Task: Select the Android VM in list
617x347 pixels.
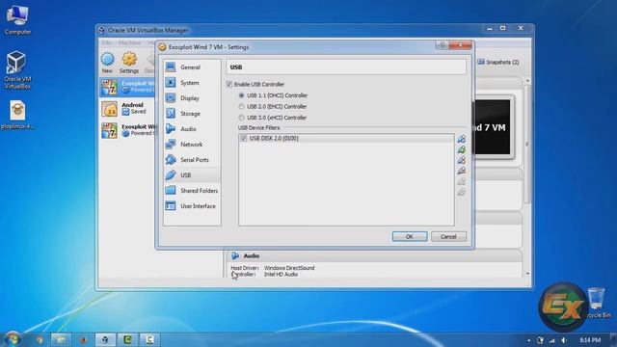Action: tap(127, 109)
